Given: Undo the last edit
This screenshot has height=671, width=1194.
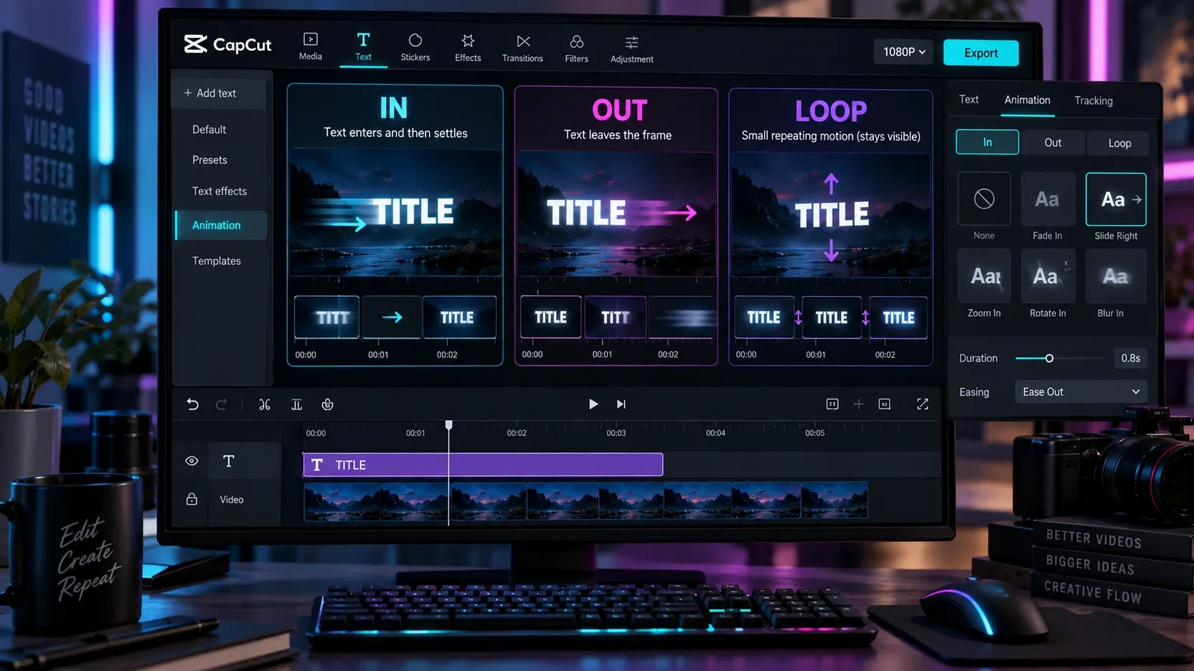Looking at the screenshot, I should [x=192, y=404].
